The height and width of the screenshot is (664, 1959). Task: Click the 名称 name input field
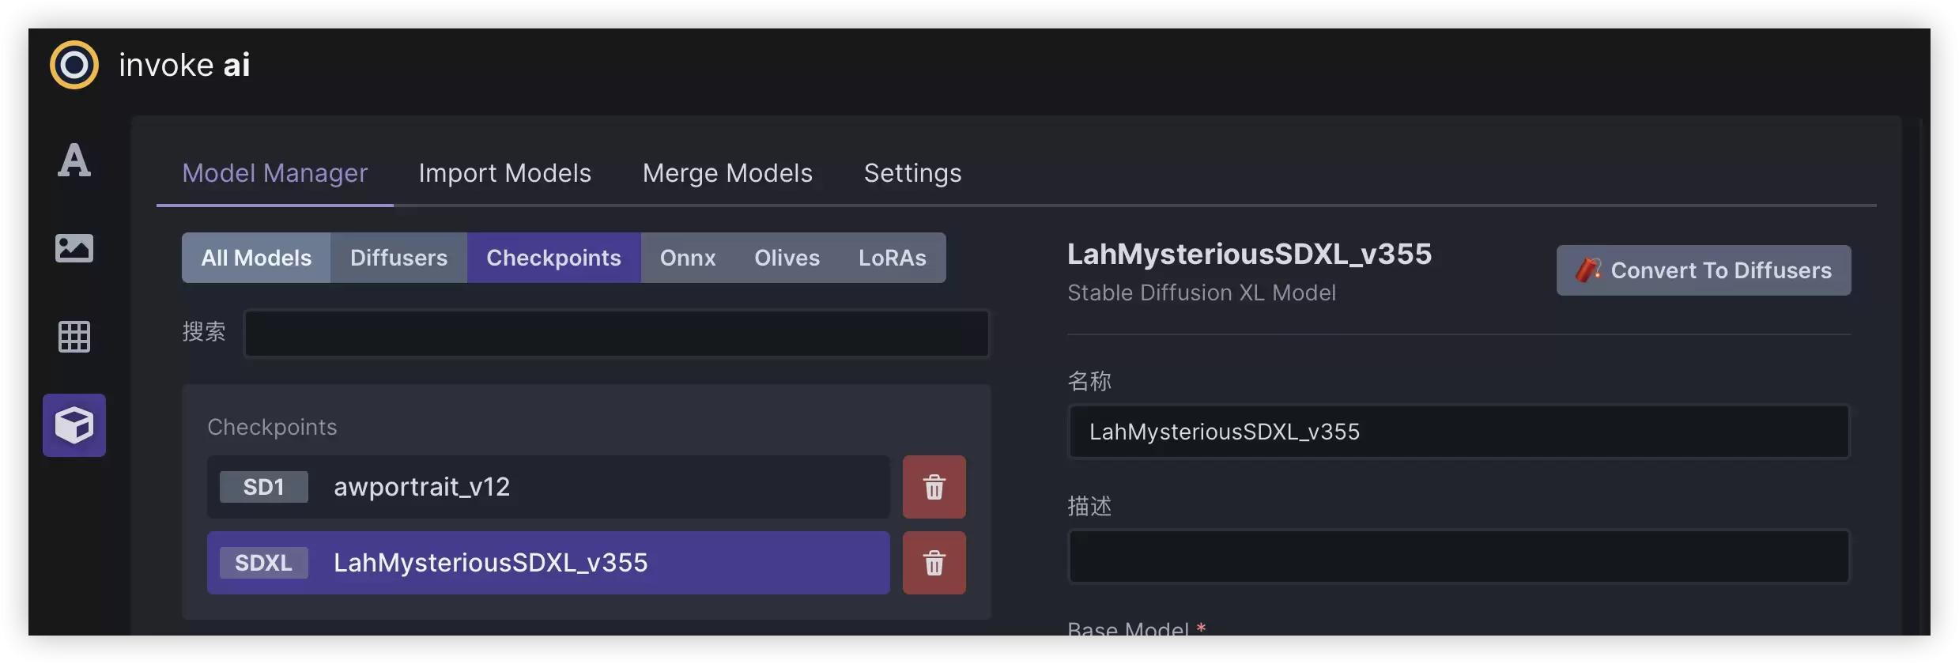pyautogui.click(x=1459, y=432)
